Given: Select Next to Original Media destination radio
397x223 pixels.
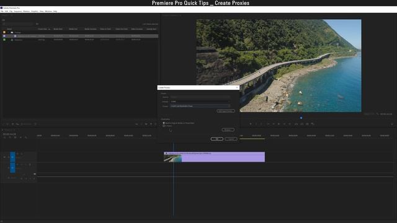Looking at the screenshot, I should click(x=164, y=123).
